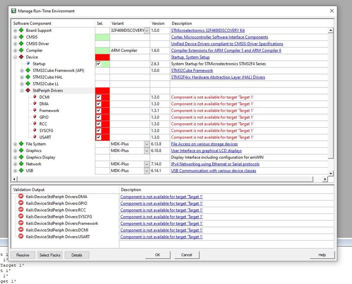Viewport: 352px width, 284px height.
Task: Click the red SYSCFG component icon
Action: click(35, 130)
